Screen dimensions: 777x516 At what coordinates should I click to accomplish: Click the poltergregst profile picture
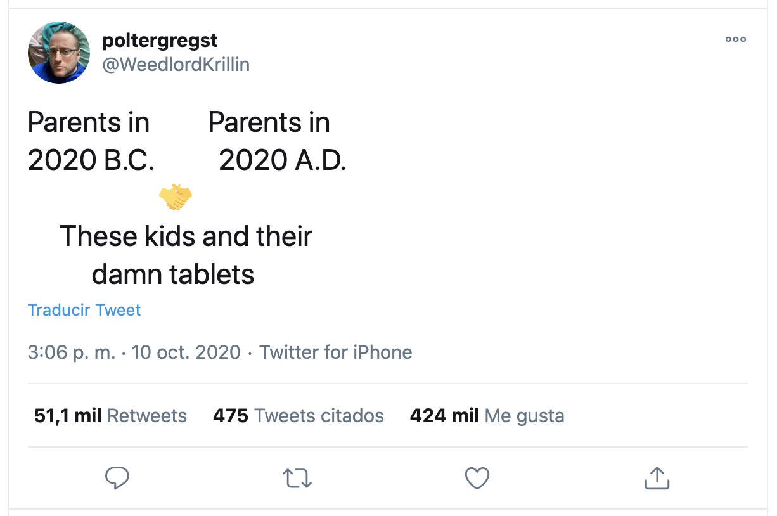(x=59, y=53)
